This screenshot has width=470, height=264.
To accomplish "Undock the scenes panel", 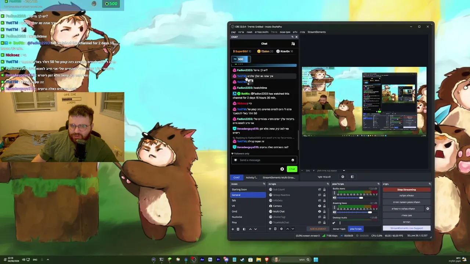I will click(264, 184).
